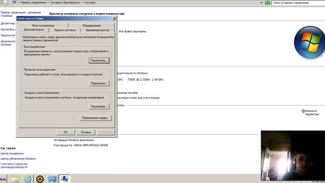Click the Просмотр основных сведений heading

pyautogui.click(x=87, y=14)
